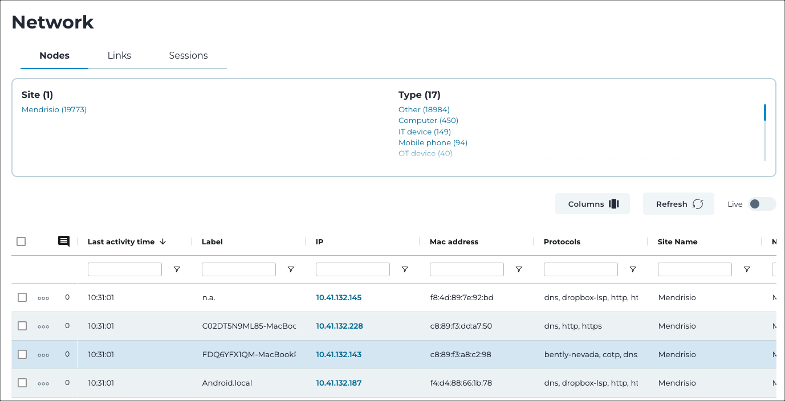Open actions menu for Android.local row
This screenshot has width=785, height=401.
click(x=43, y=383)
